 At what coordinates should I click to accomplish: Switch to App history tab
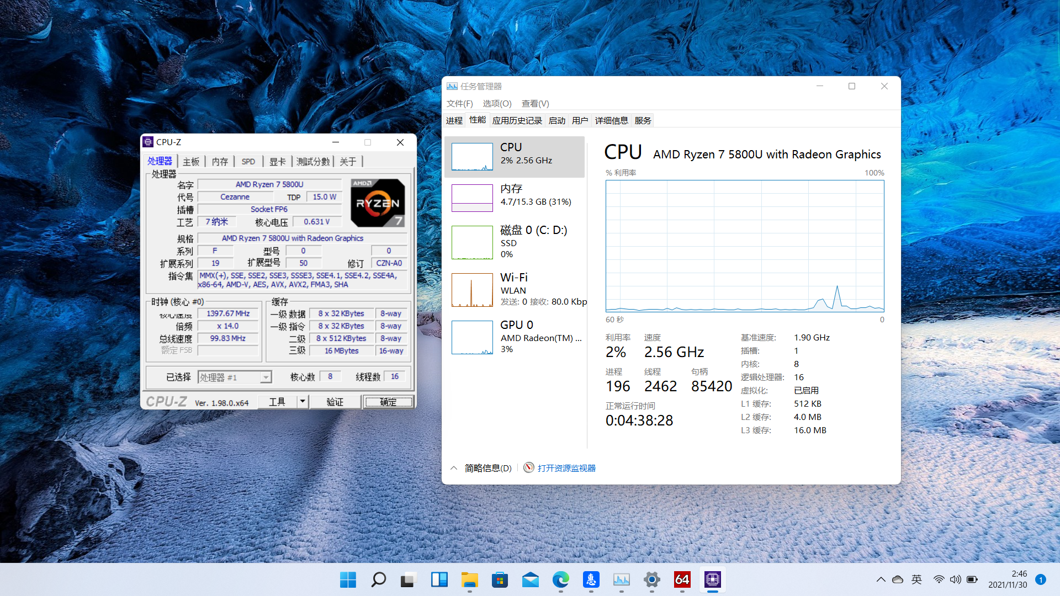coord(517,121)
